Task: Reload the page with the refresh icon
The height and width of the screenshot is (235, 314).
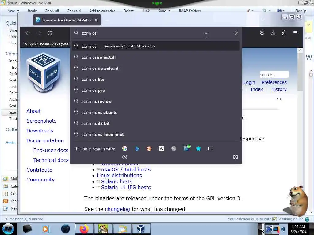Action: [x=50, y=33]
